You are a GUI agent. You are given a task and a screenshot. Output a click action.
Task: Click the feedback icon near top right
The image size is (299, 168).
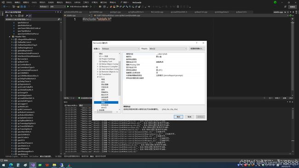(285, 7)
